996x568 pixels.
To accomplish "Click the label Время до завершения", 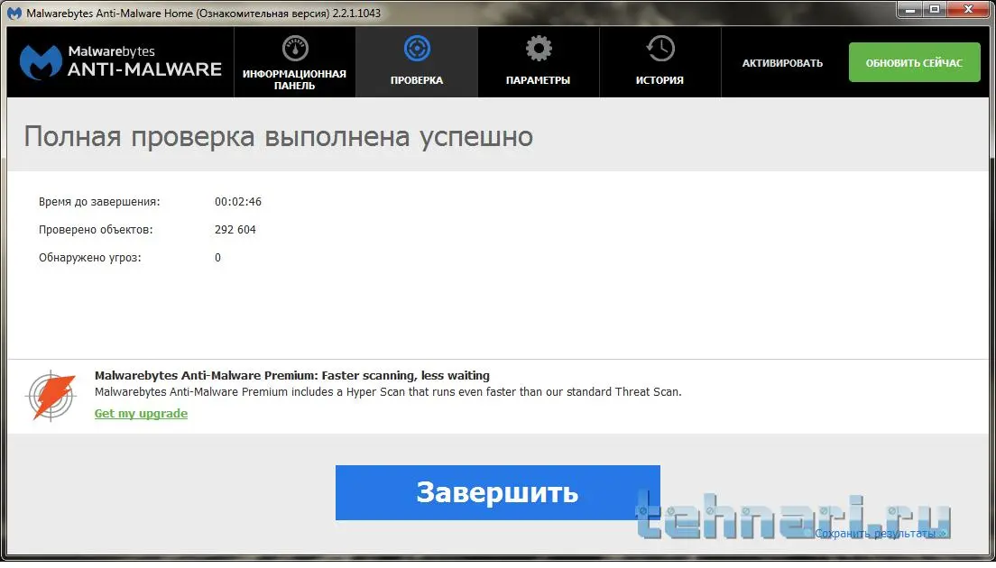I will [x=99, y=202].
